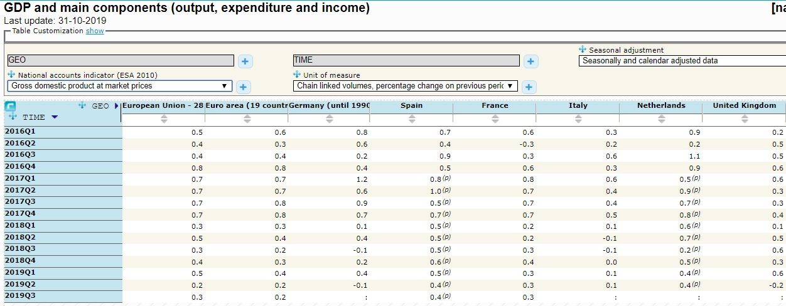Sort by the United Kingdom column arrows
The height and width of the screenshot is (306, 786).
744,119
